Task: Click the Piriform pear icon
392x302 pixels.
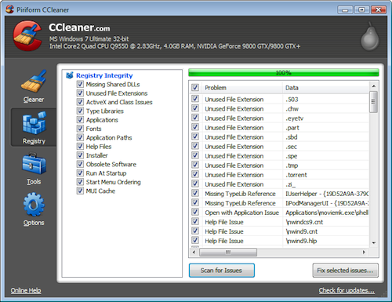Action: (370, 37)
